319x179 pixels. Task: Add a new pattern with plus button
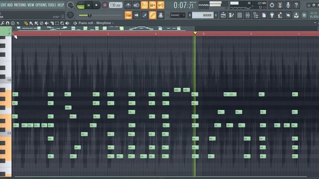tap(216, 15)
